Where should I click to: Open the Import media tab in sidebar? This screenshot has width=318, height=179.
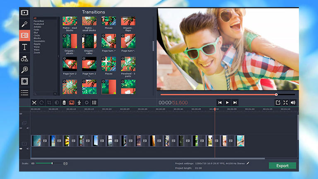coord(24,13)
